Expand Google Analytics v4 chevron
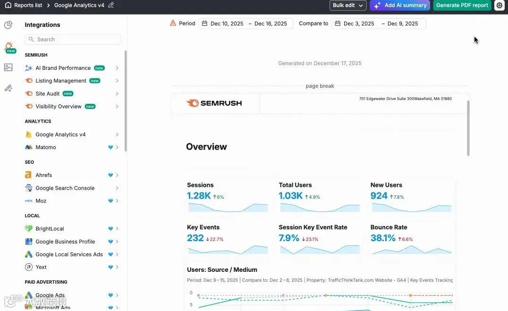 click(x=117, y=134)
